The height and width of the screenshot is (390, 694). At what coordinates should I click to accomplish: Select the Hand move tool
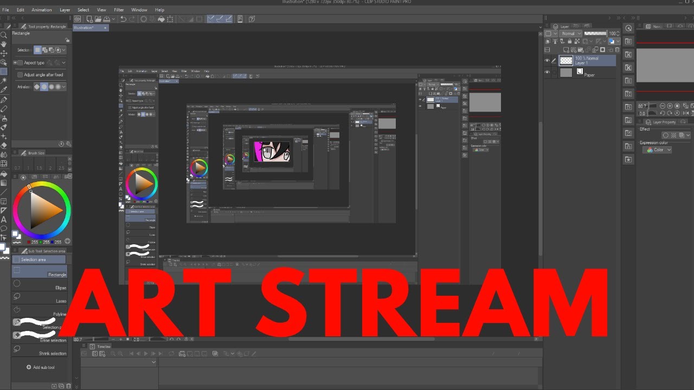click(4, 44)
